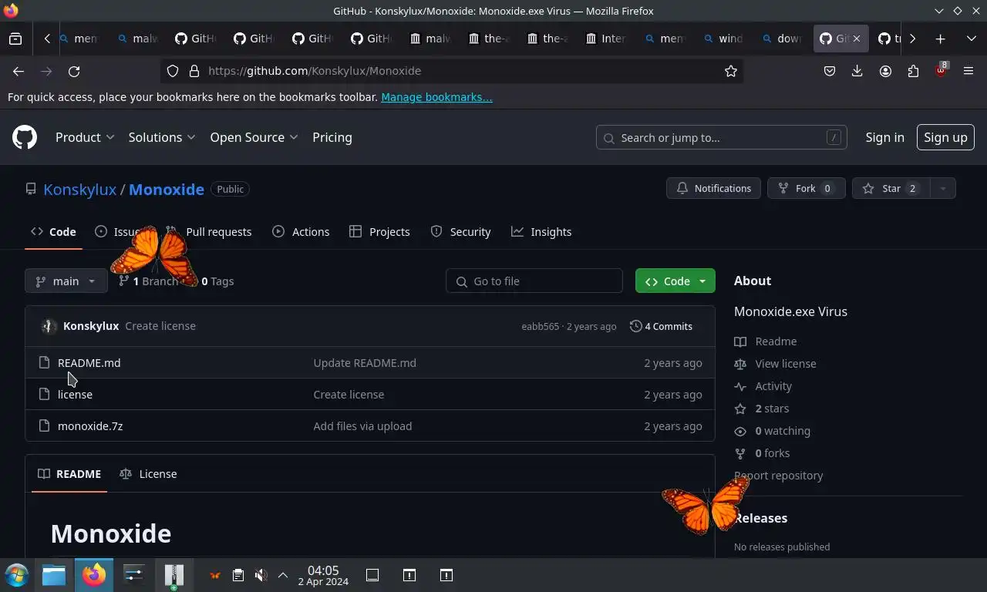This screenshot has height=592, width=987.
Task: Open the uBlock Origin extension icon
Action: (941, 71)
